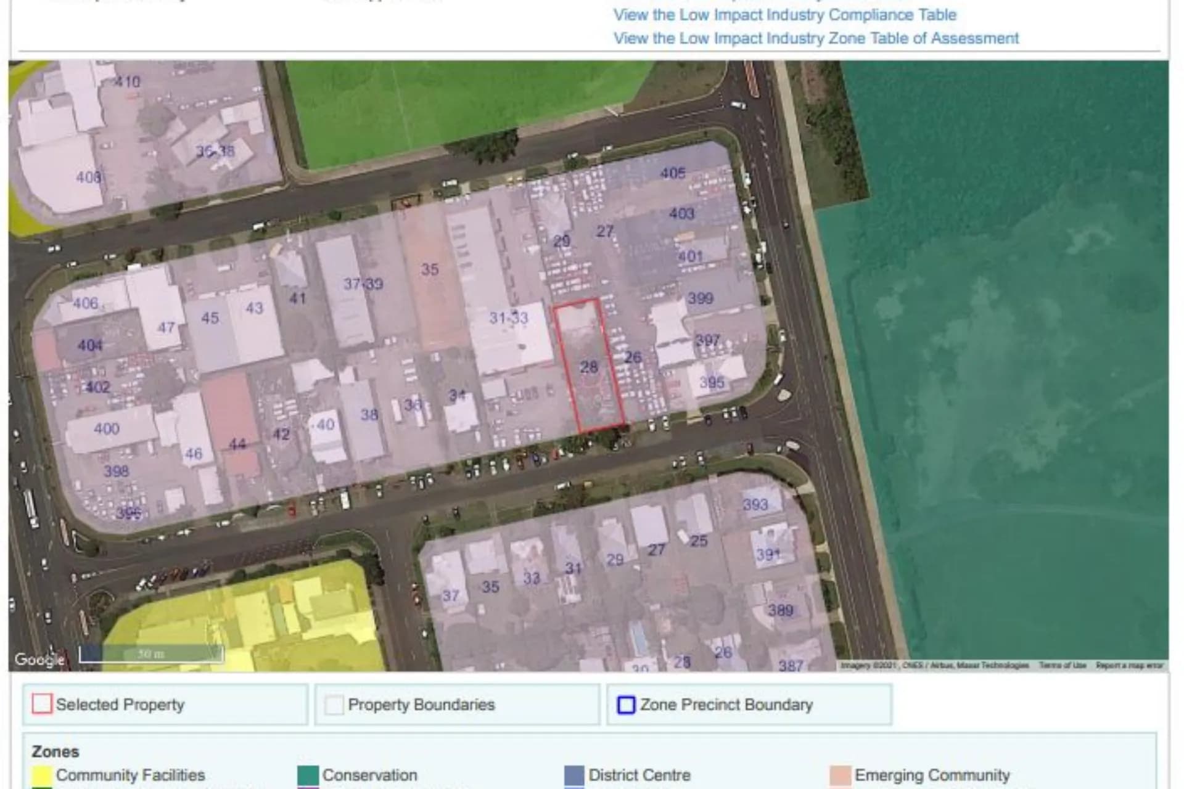Click property label 36-38 on the map
The width and height of the screenshot is (1184, 789).
(215, 150)
